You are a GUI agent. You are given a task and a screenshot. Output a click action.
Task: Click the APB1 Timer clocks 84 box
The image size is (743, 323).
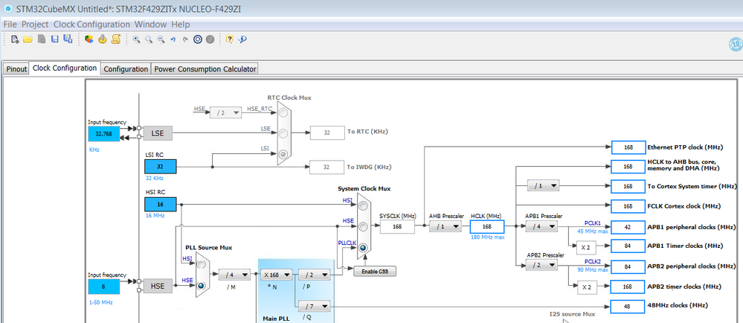[x=628, y=246]
